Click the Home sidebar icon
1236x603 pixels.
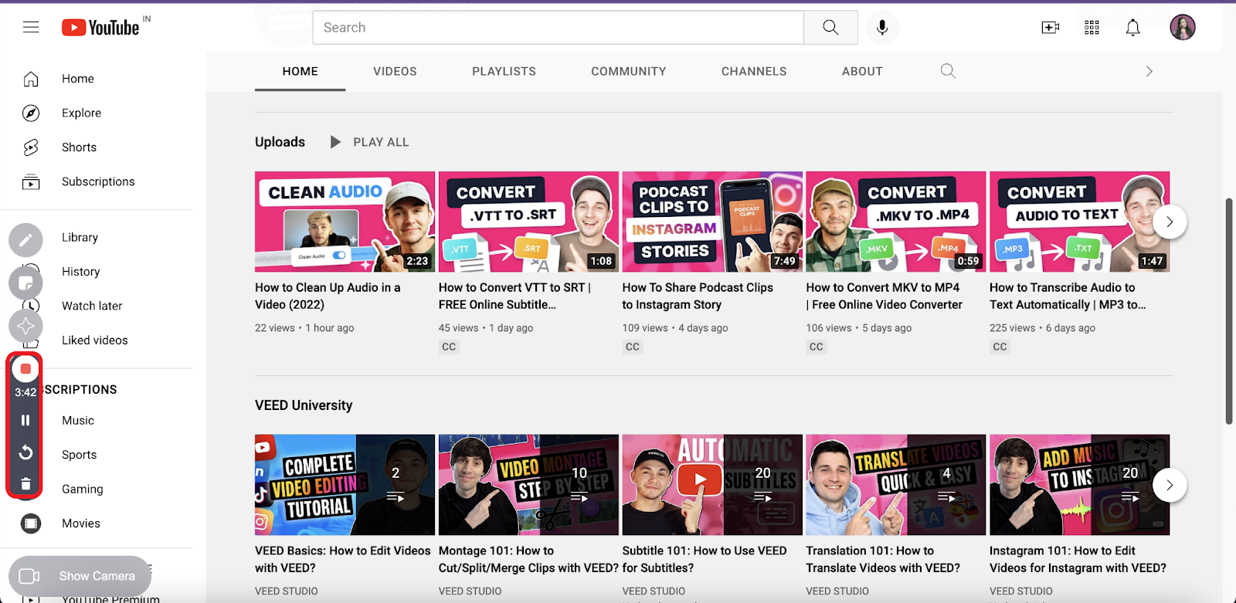(x=31, y=79)
